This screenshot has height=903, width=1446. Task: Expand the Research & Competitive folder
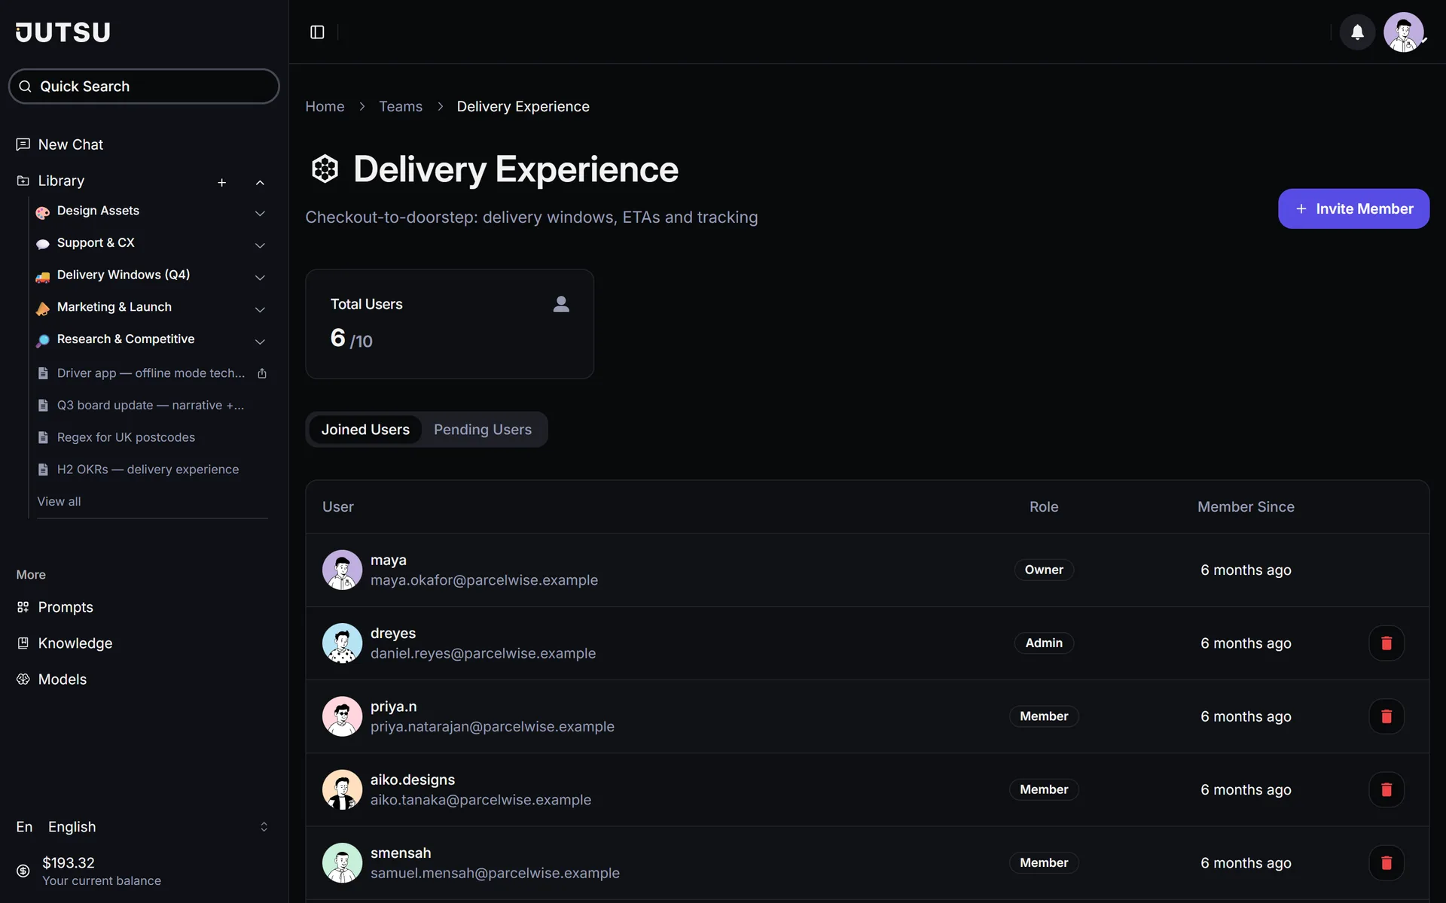pyautogui.click(x=260, y=342)
